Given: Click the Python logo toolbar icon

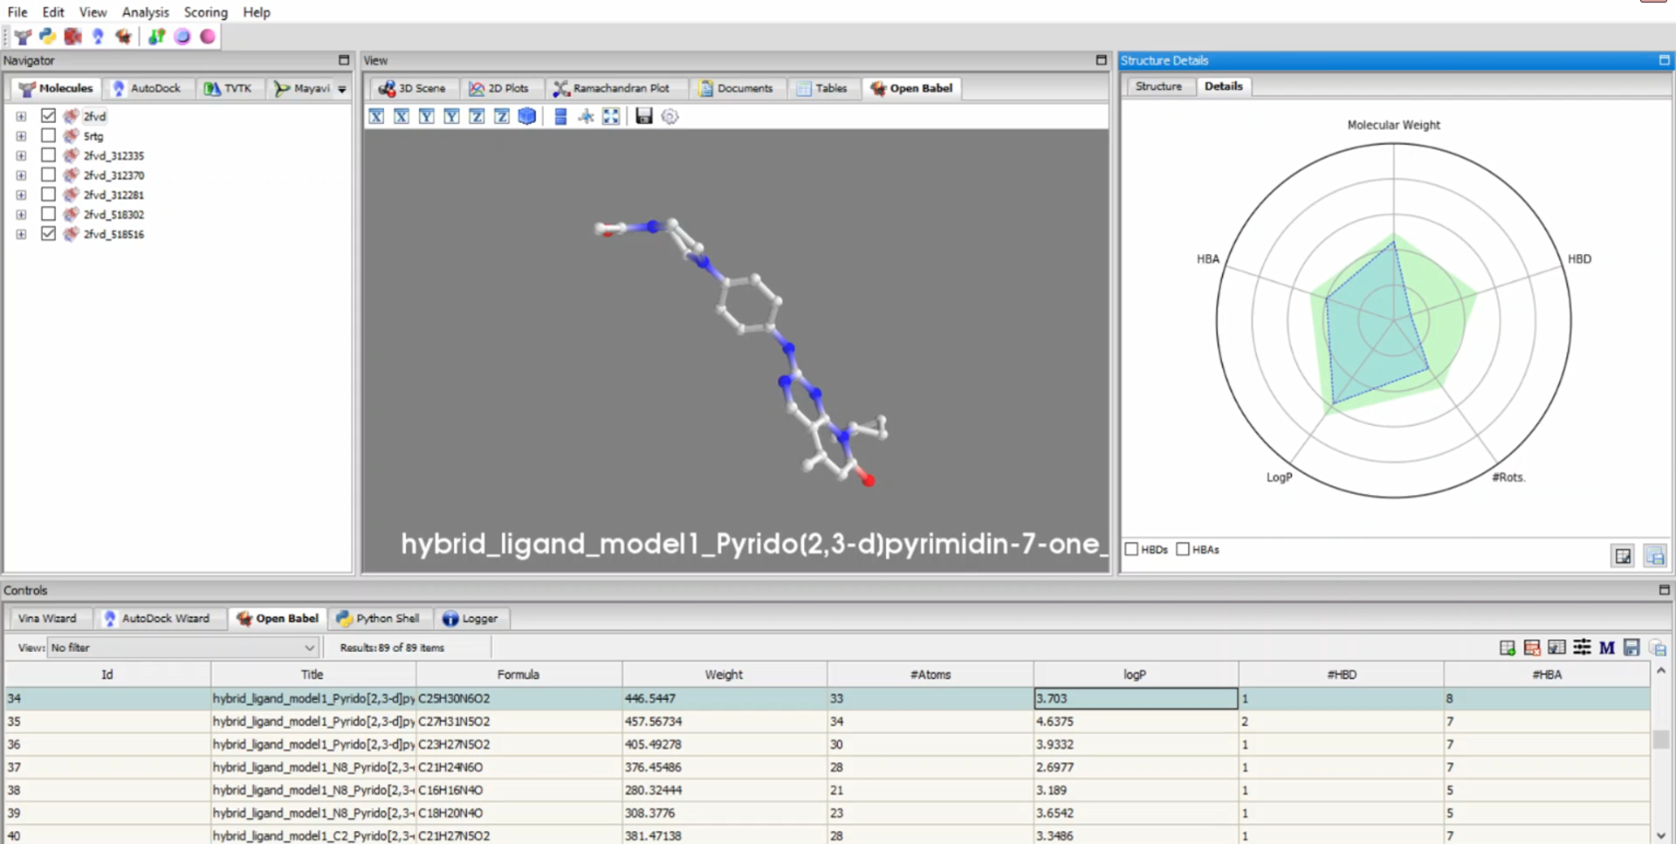Looking at the screenshot, I should 47,37.
